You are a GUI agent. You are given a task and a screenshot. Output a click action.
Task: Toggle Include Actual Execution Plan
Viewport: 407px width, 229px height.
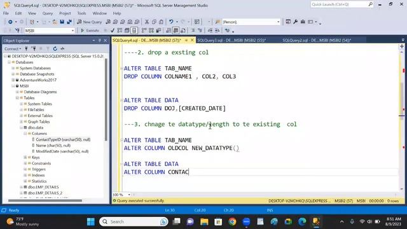(144, 31)
